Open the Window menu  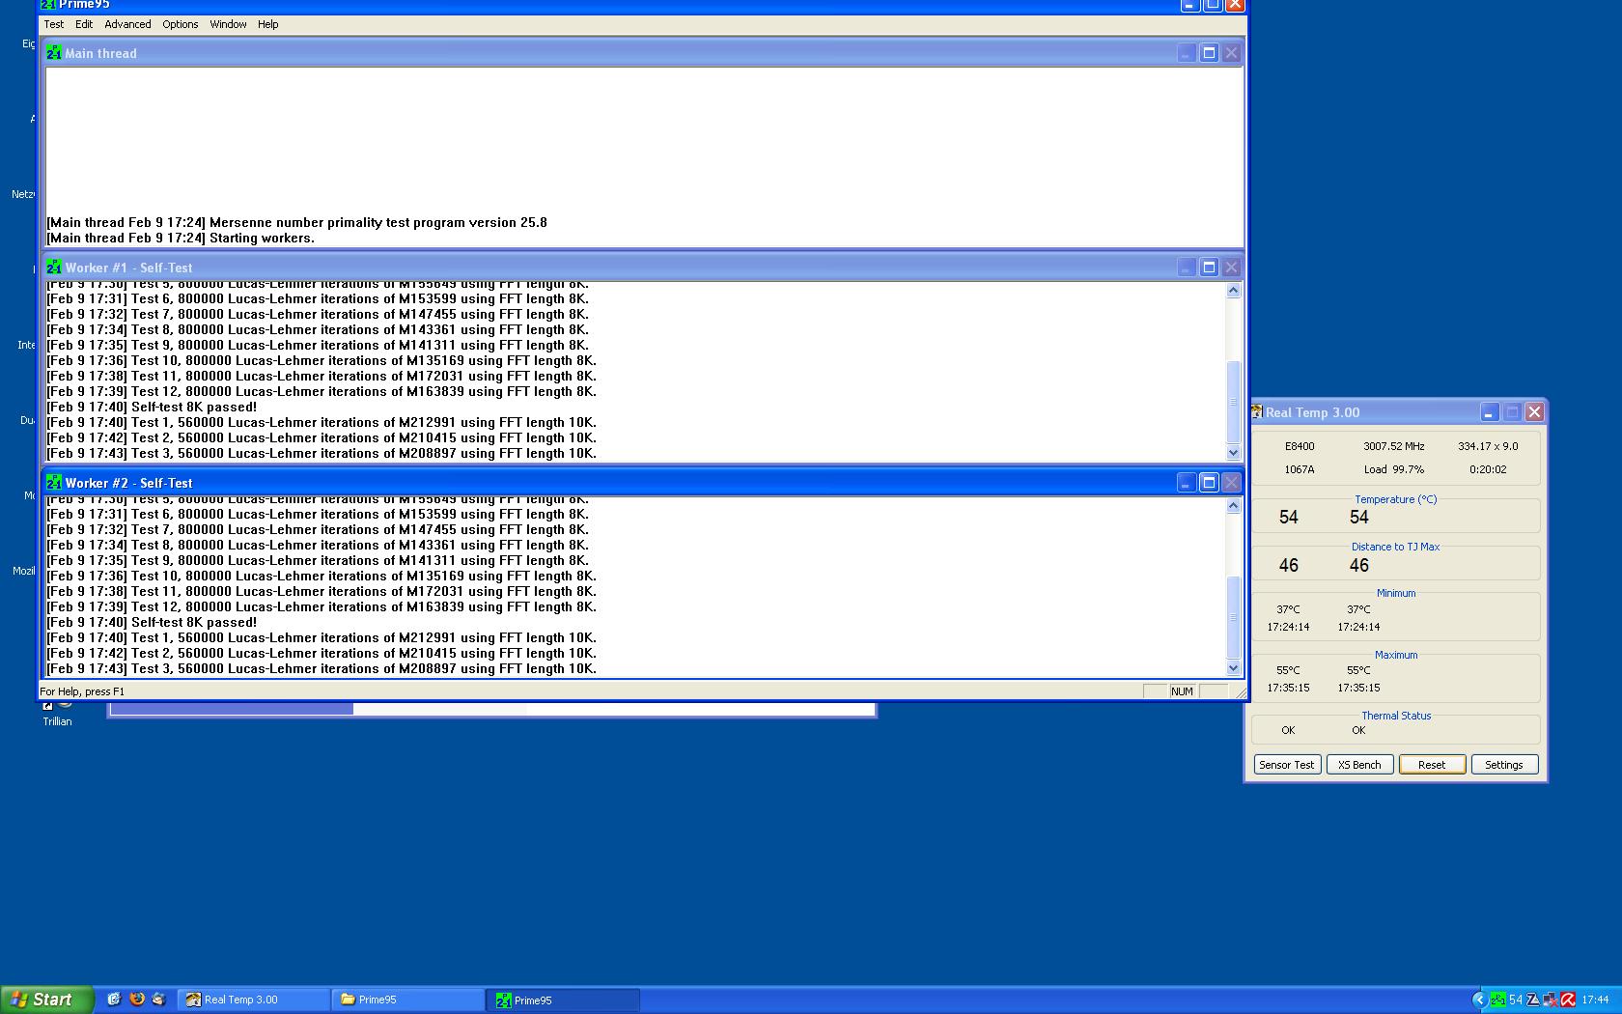coord(228,24)
